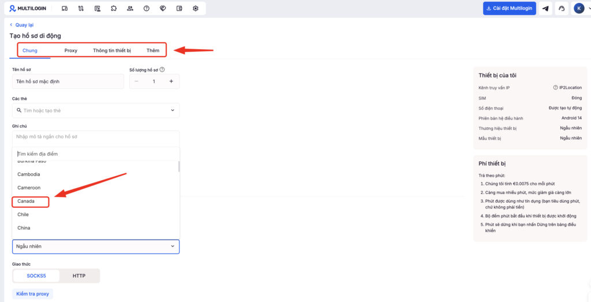
Task: Open the scripts/automation list icon in top bar
Action: pyautogui.click(x=97, y=8)
